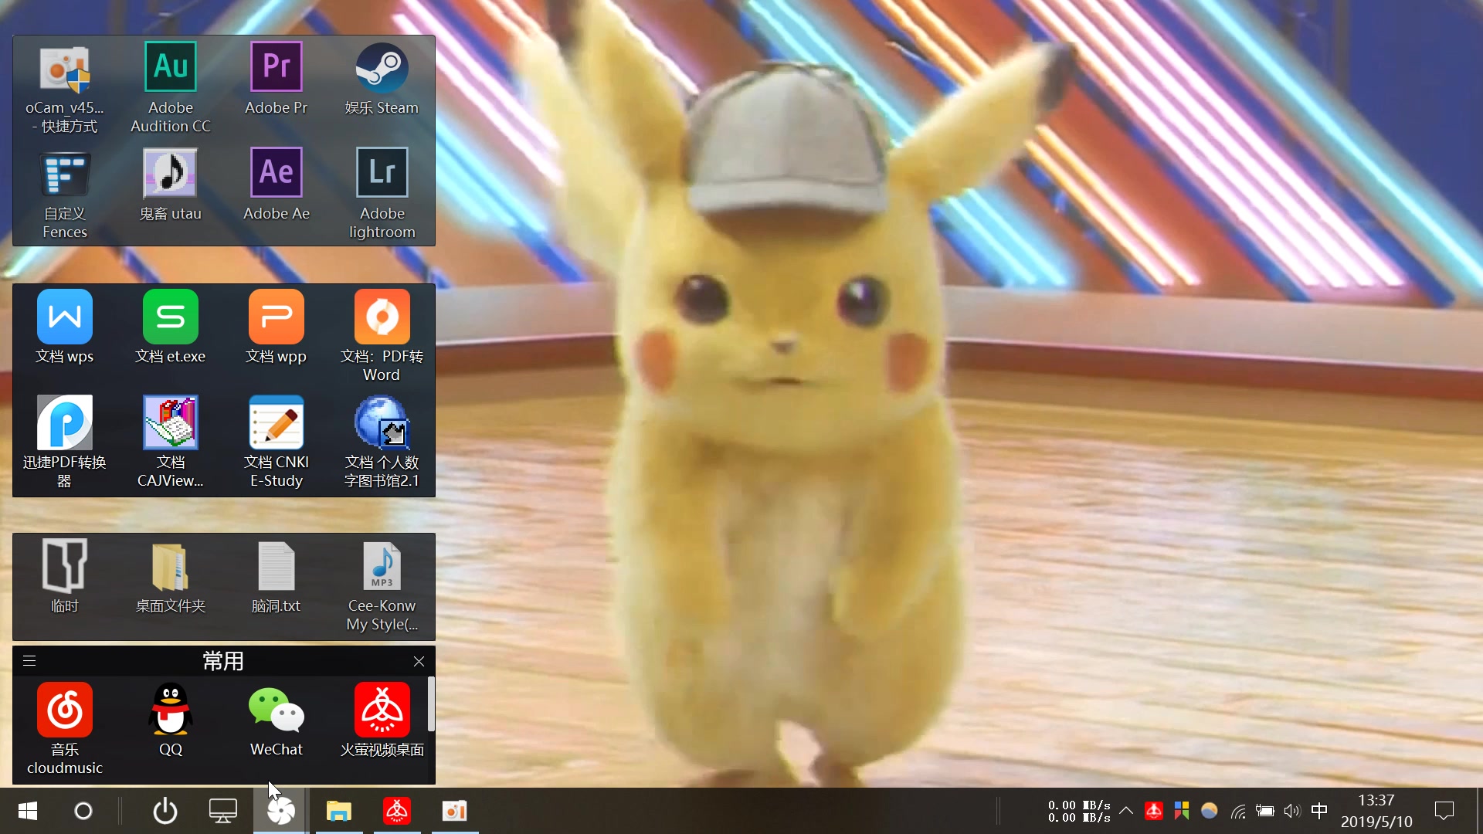Open the Steam shortcut
Viewport: 1483px width, 834px height.
pyautogui.click(x=382, y=68)
